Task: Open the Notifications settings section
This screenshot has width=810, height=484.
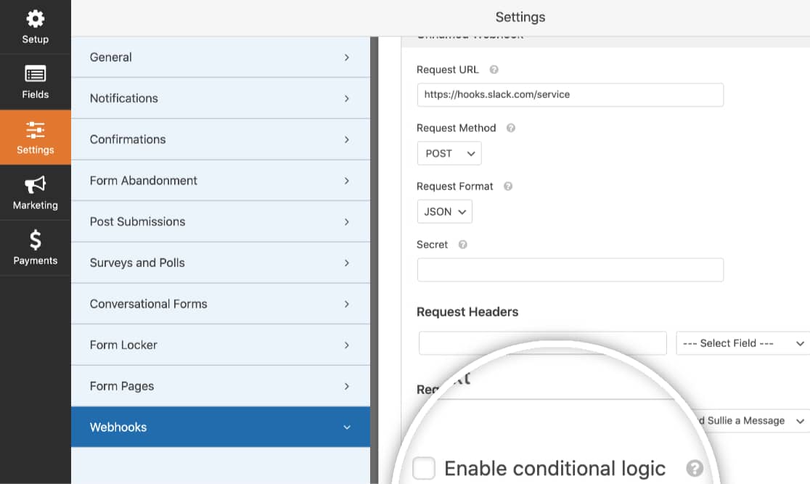Action: coord(221,98)
